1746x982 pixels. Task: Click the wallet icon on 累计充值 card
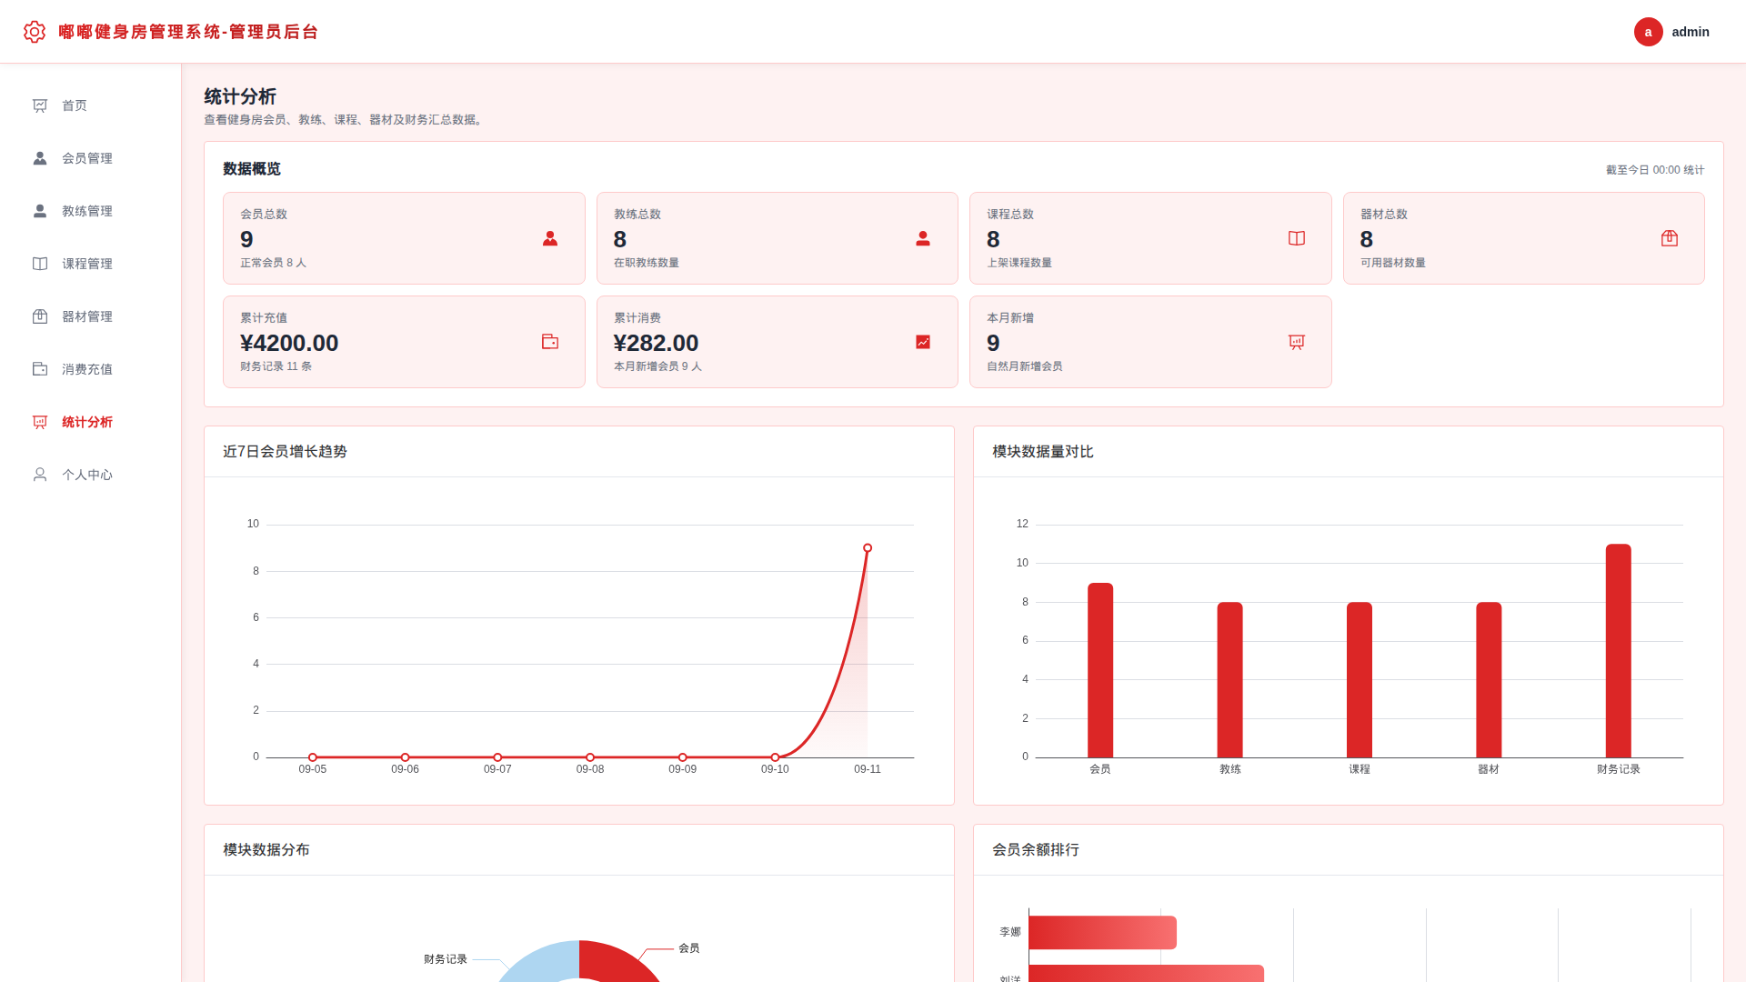click(x=550, y=342)
